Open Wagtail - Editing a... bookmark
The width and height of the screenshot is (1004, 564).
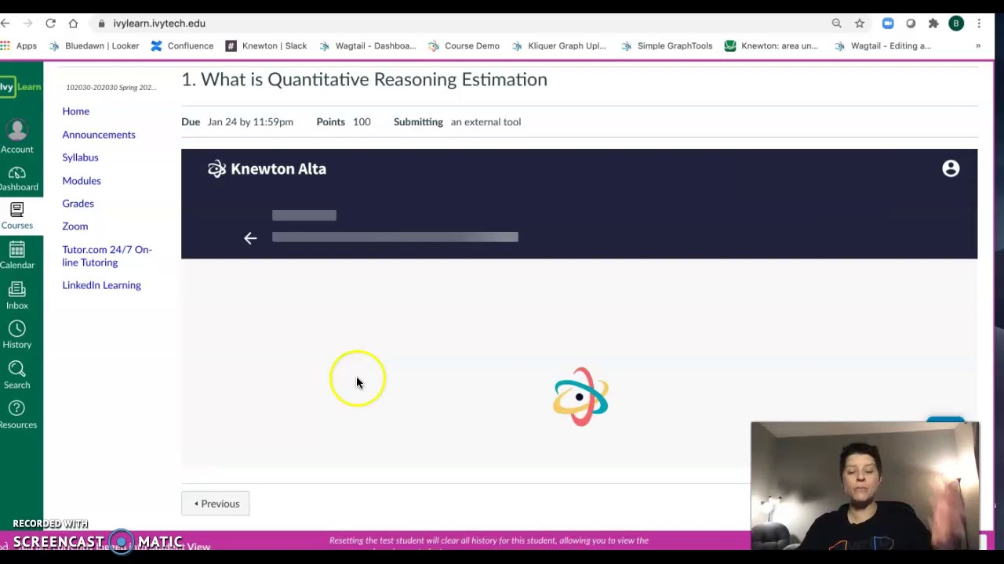882,46
